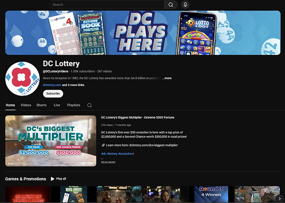
Task: Click the '1.05K subscribers' text
Action: pyautogui.click(x=83, y=71)
